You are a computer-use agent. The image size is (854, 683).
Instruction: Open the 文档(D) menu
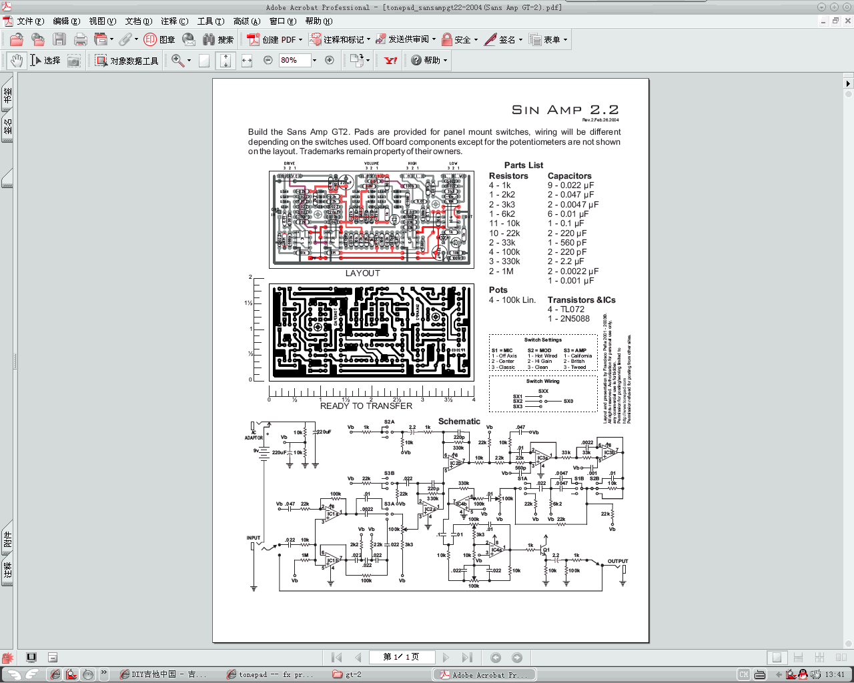pos(138,21)
